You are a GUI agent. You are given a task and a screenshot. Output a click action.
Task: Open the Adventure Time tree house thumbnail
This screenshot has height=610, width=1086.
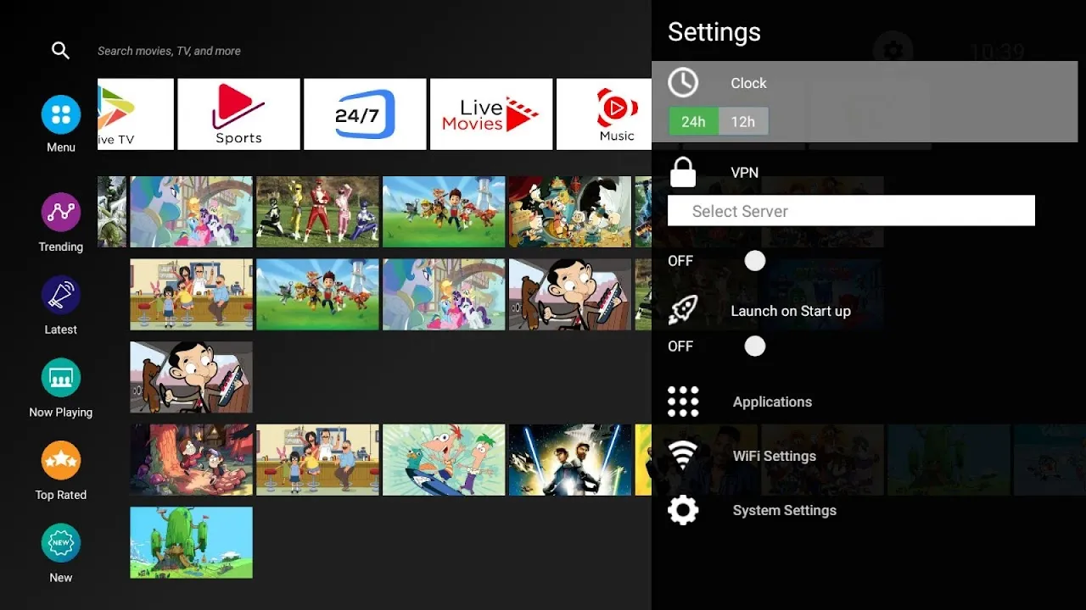click(x=191, y=542)
